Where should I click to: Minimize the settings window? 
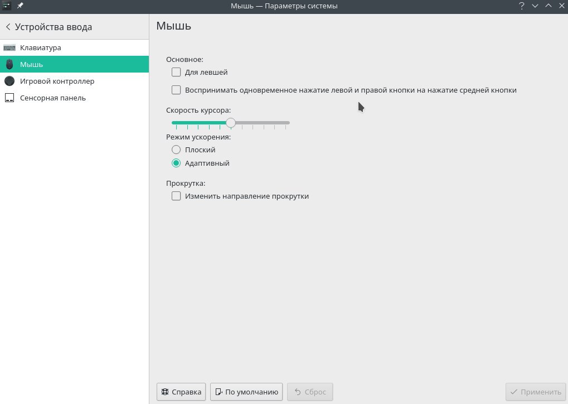tap(535, 6)
